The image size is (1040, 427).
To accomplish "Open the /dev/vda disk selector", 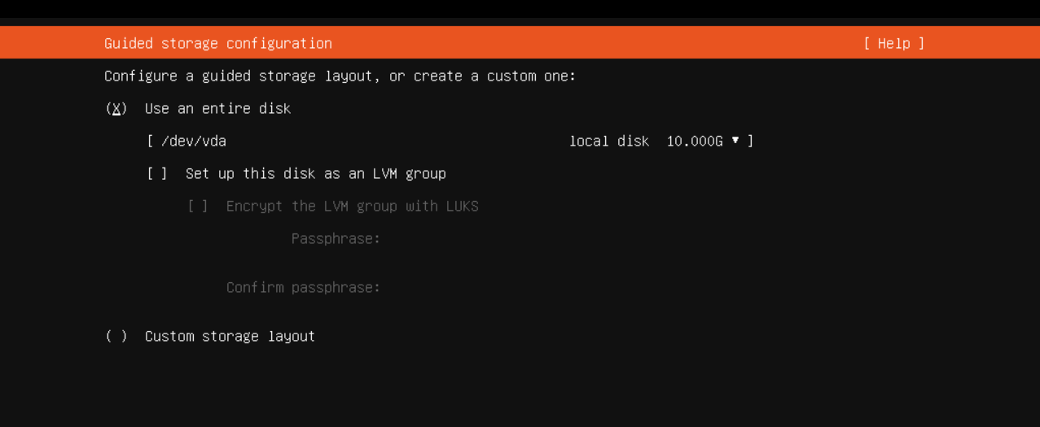I will pos(450,141).
